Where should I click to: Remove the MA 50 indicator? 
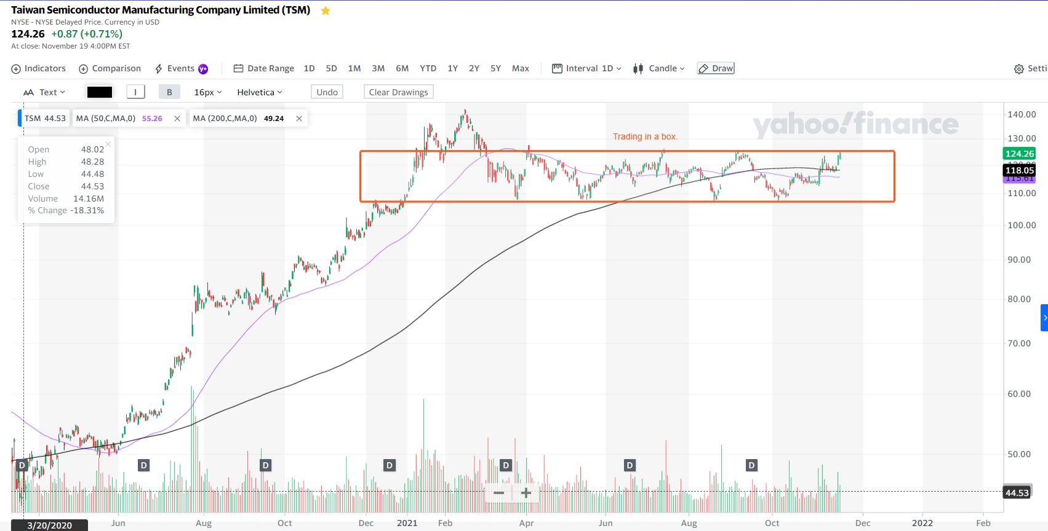coord(177,119)
